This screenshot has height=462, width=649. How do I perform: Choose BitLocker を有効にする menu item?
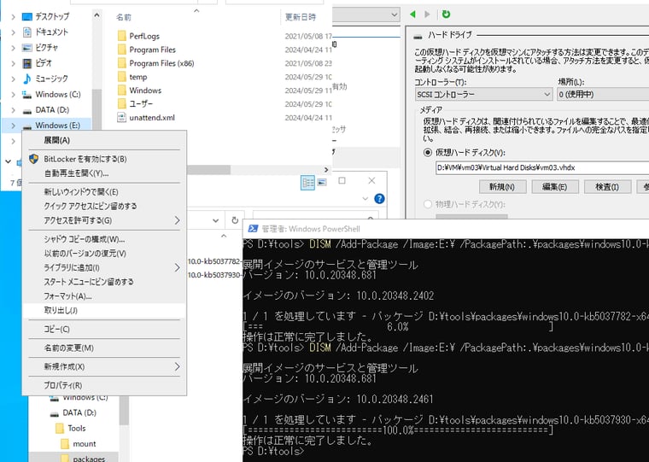coord(104,159)
